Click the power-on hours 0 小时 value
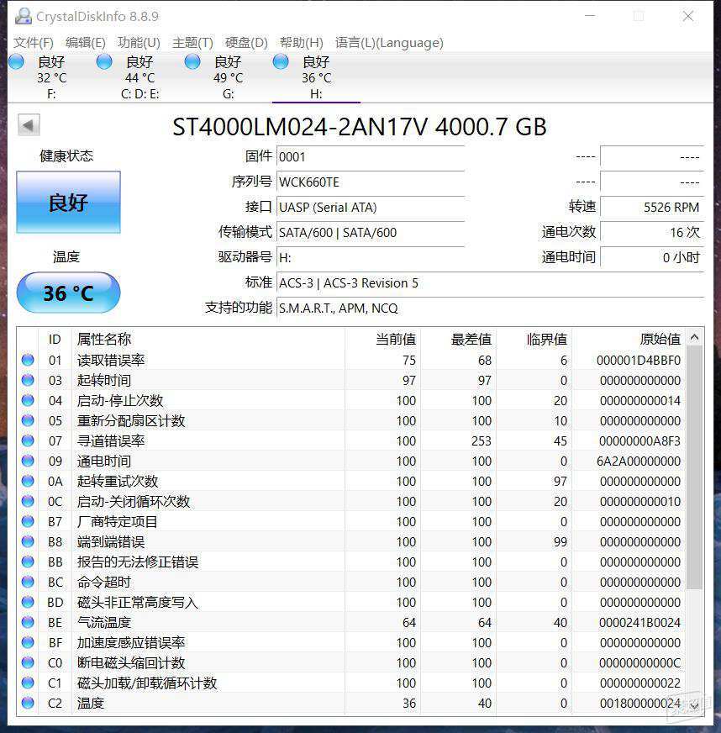Image resolution: width=721 pixels, height=733 pixels. click(x=652, y=258)
